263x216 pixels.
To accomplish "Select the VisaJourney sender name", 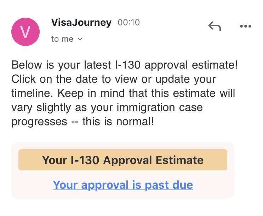I will coord(81,23).
